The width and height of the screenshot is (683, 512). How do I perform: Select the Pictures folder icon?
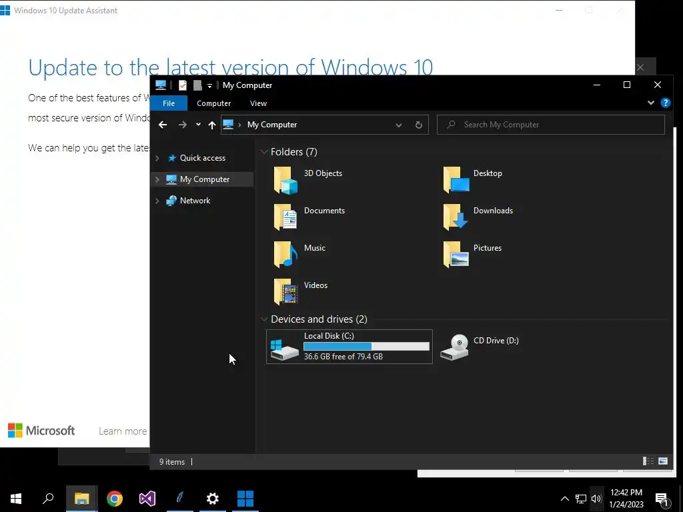pyautogui.click(x=456, y=255)
